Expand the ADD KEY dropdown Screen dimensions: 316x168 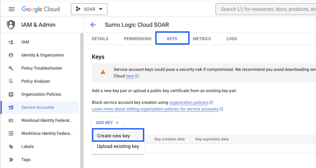click(107, 122)
